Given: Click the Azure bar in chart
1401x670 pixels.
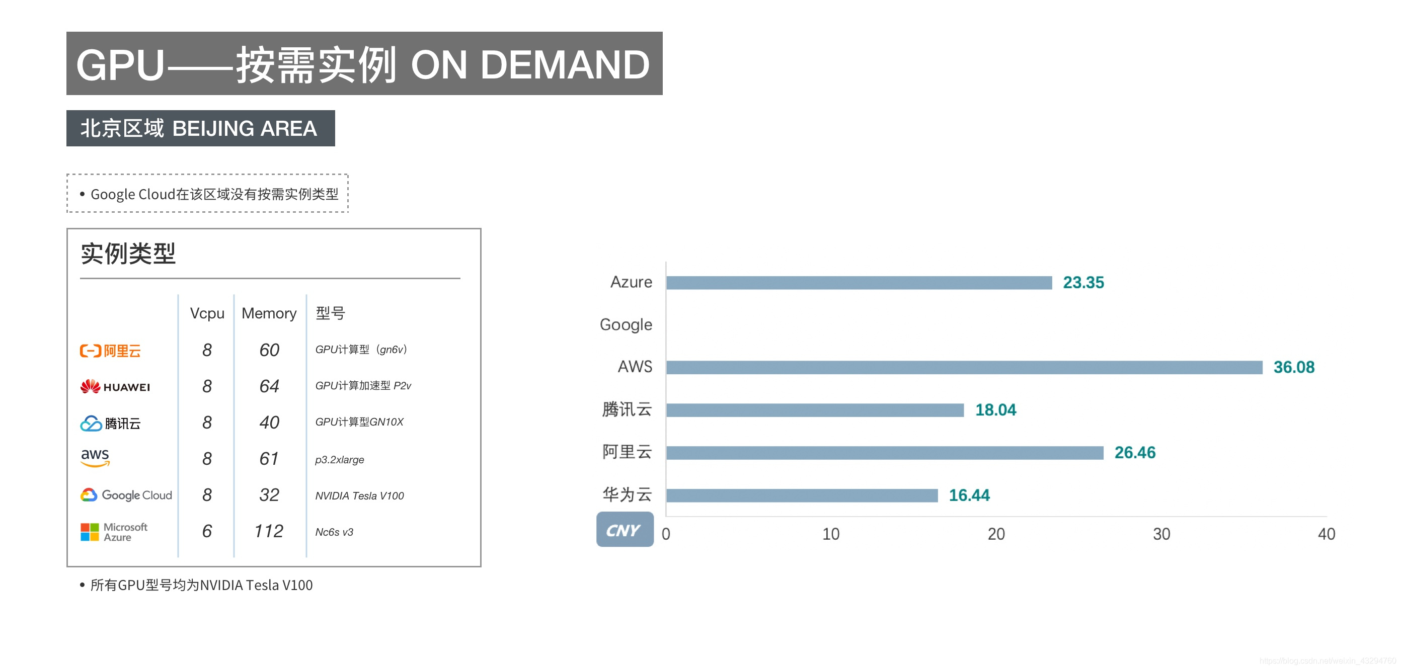Looking at the screenshot, I should click(859, 283).
